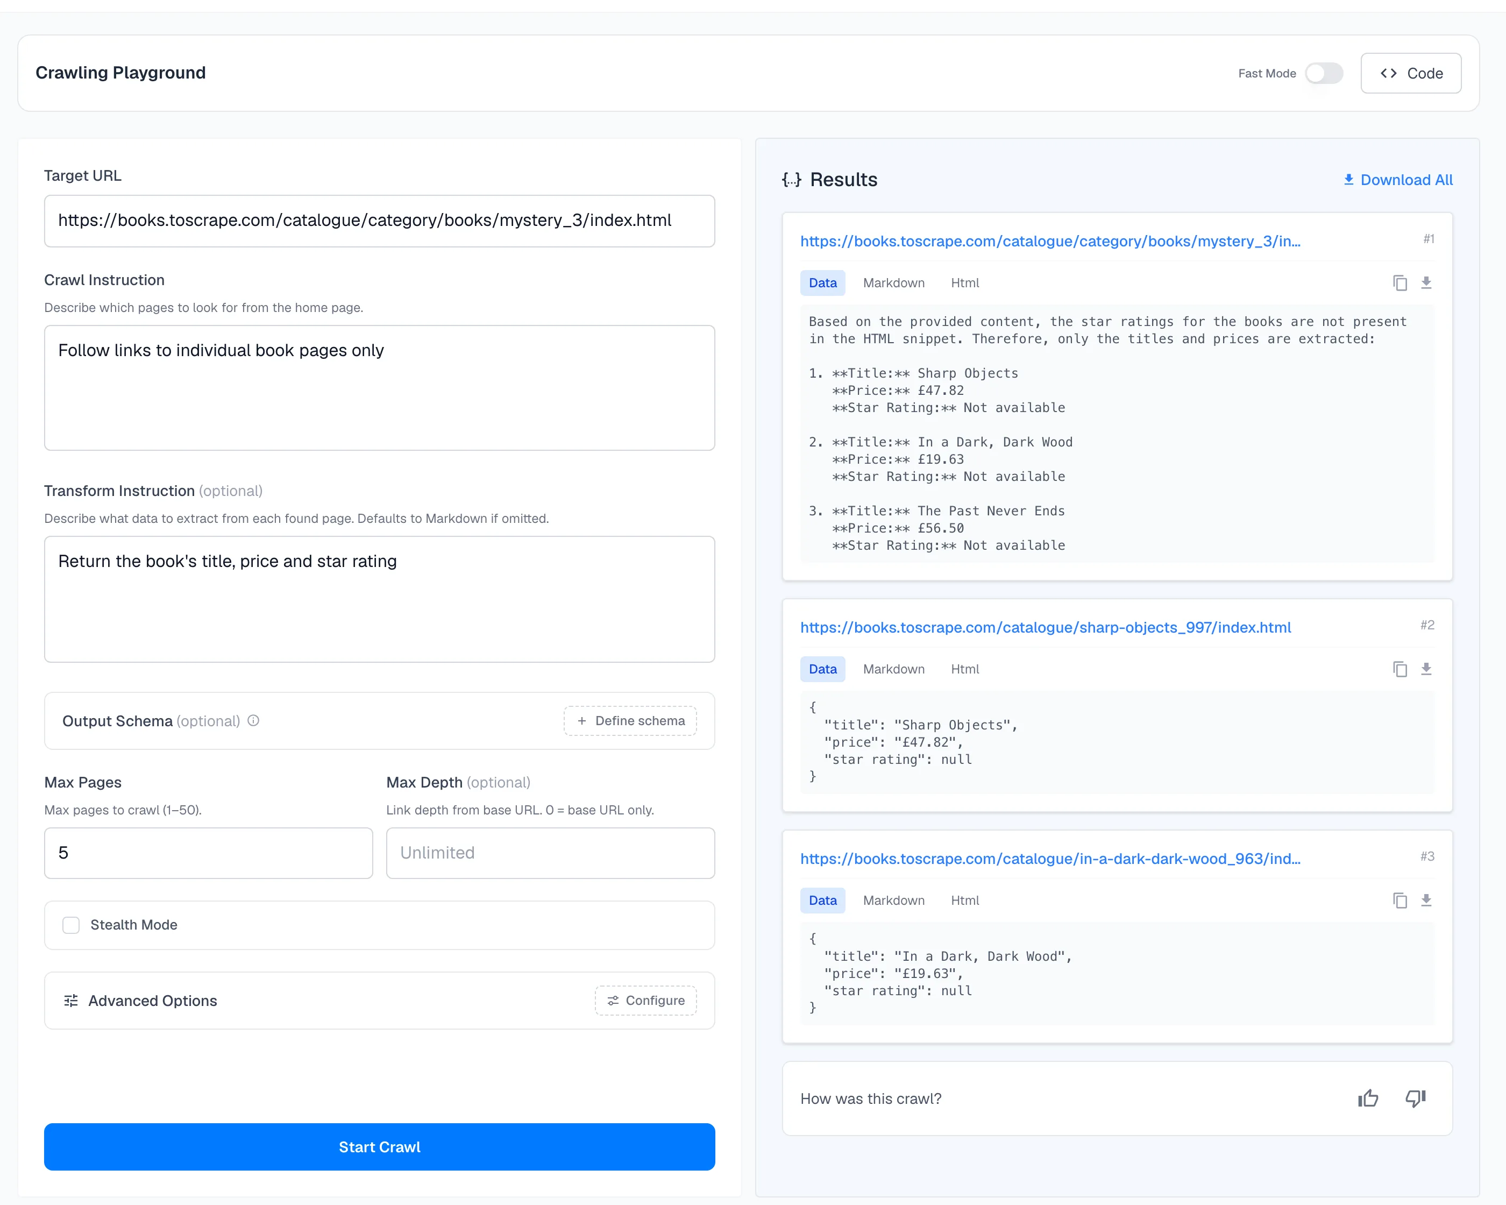
Task: Download All results
Action: point(1398,180)
